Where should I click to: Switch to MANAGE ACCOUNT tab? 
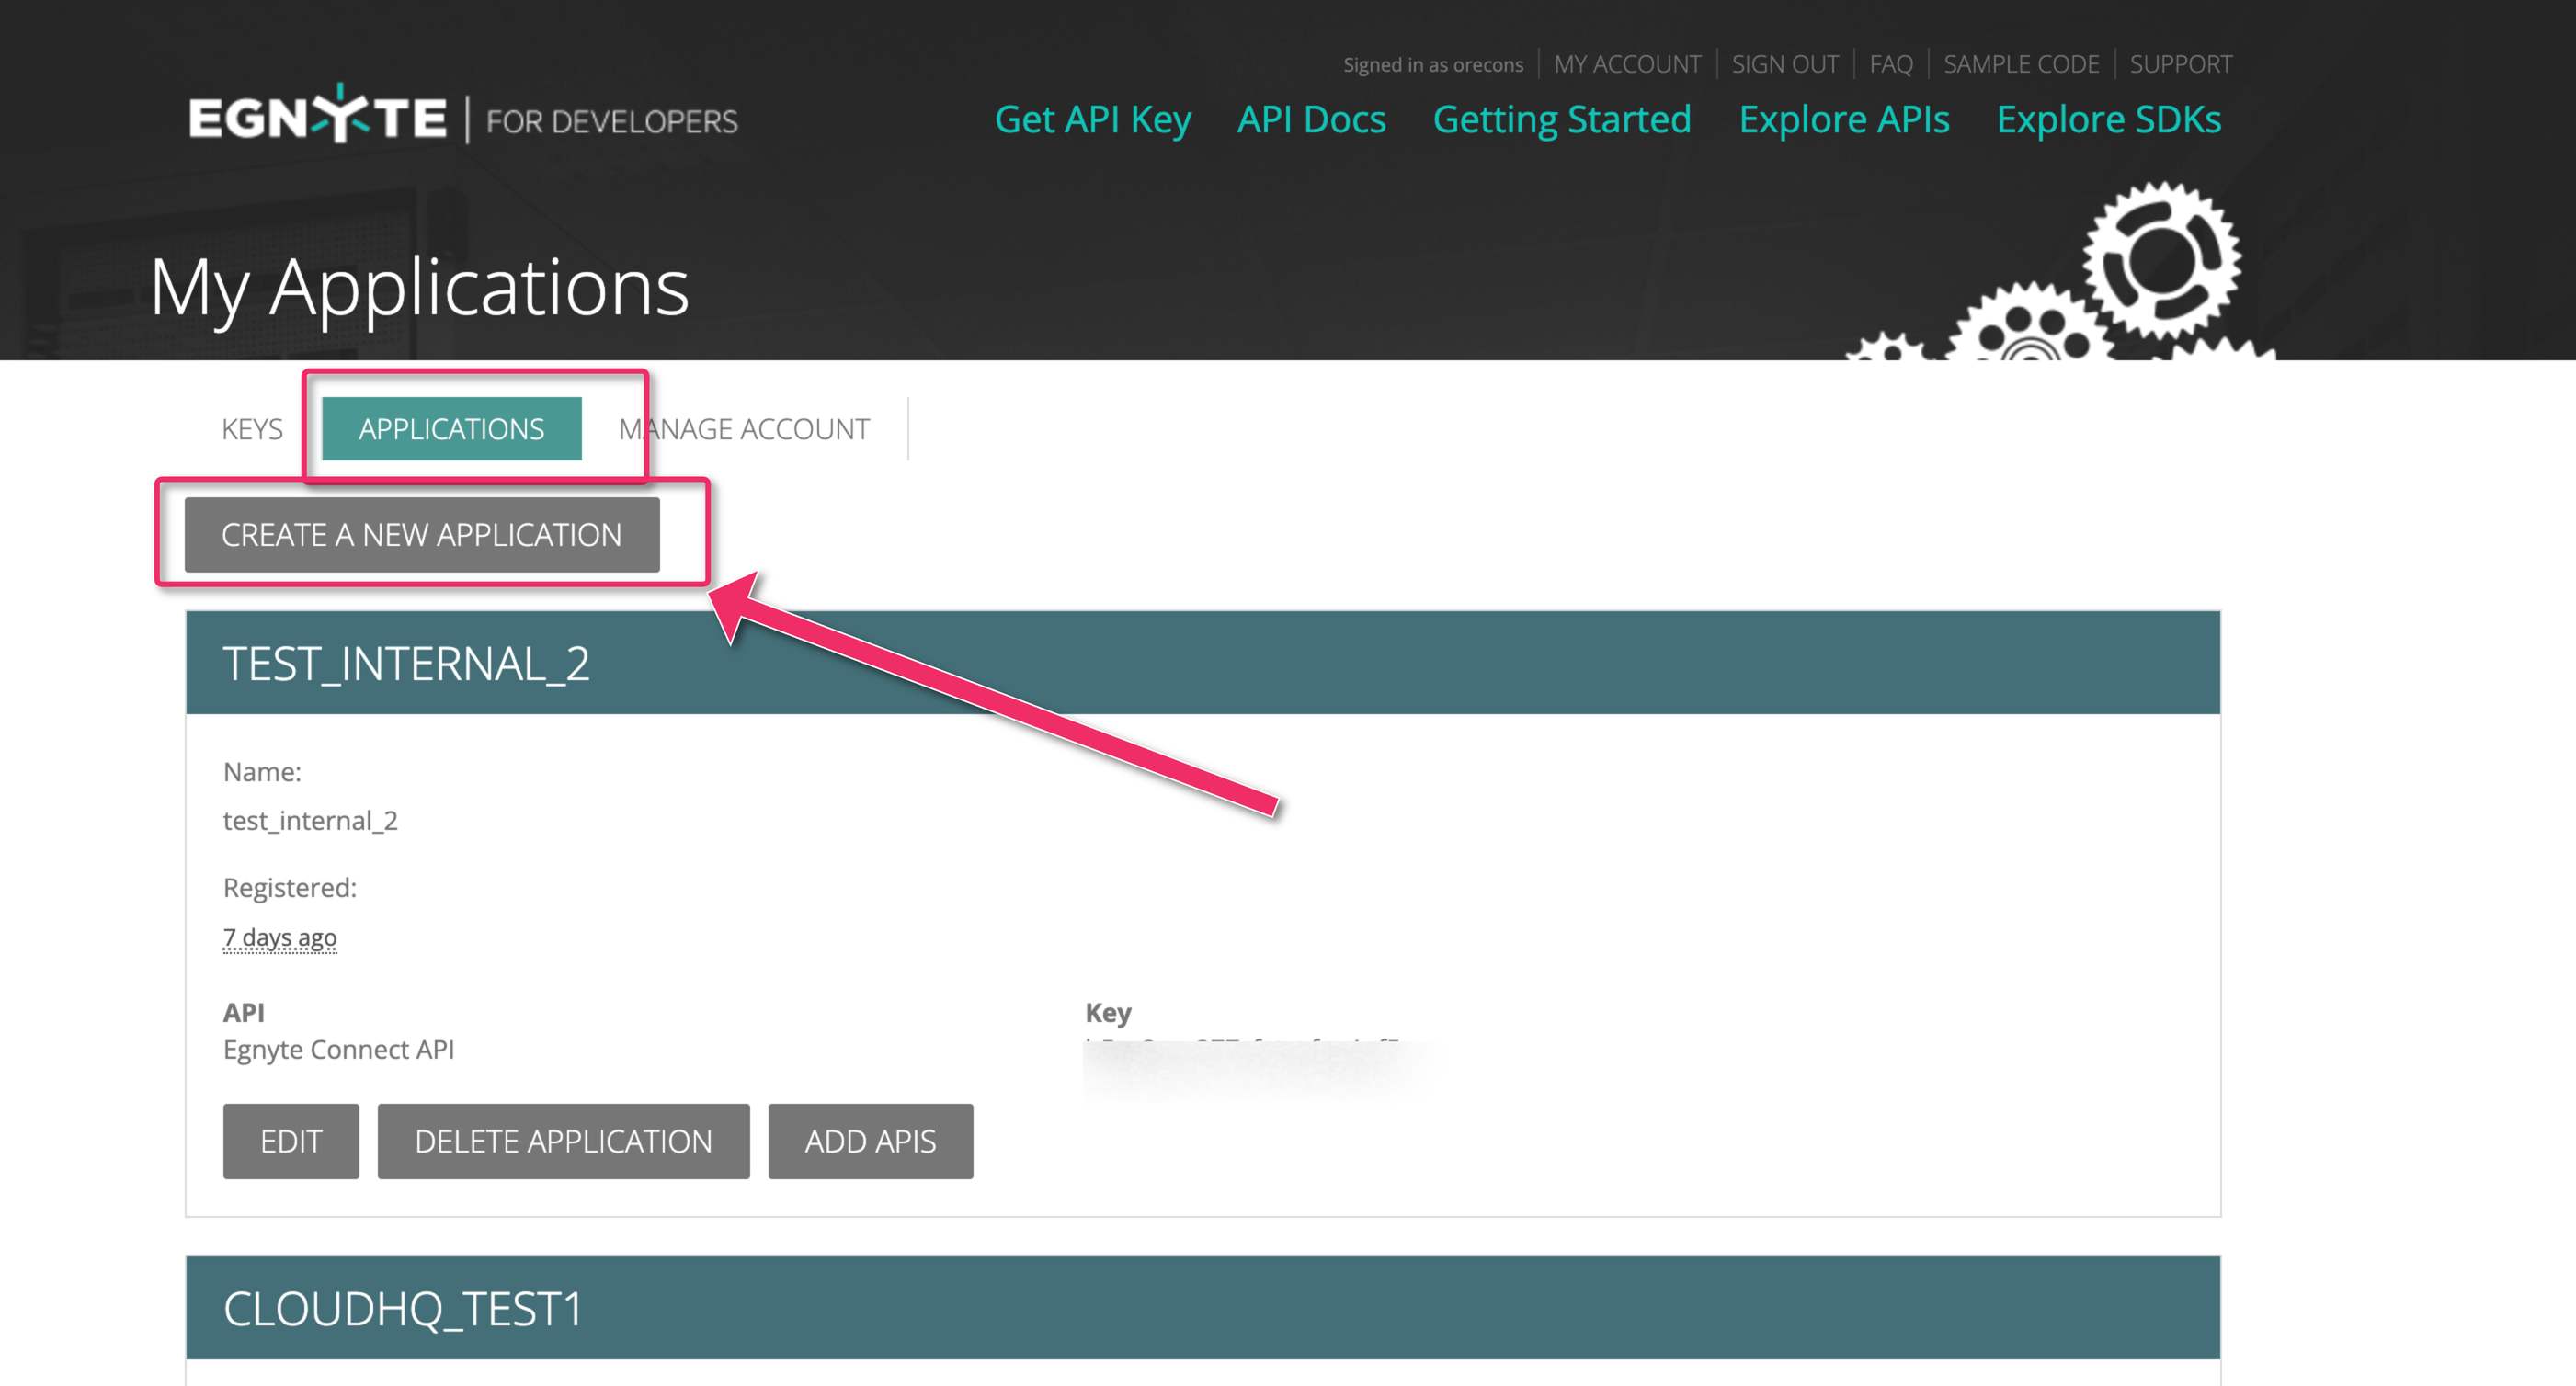tap(744, 429)
